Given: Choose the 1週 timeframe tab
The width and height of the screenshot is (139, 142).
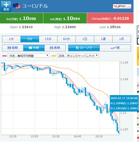Looking at the screenshot, I should click(103, 39).
